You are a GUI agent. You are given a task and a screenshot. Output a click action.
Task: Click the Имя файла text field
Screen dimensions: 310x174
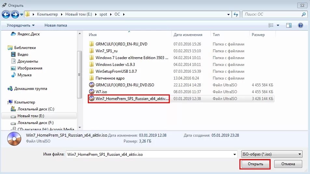tap(149, 154)
